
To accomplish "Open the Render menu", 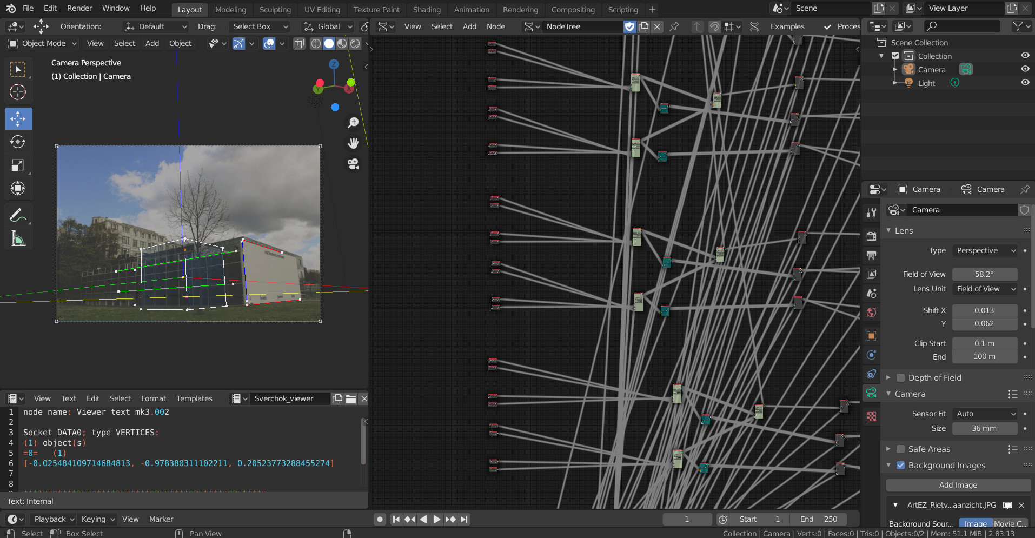I will tap(79, 9).
